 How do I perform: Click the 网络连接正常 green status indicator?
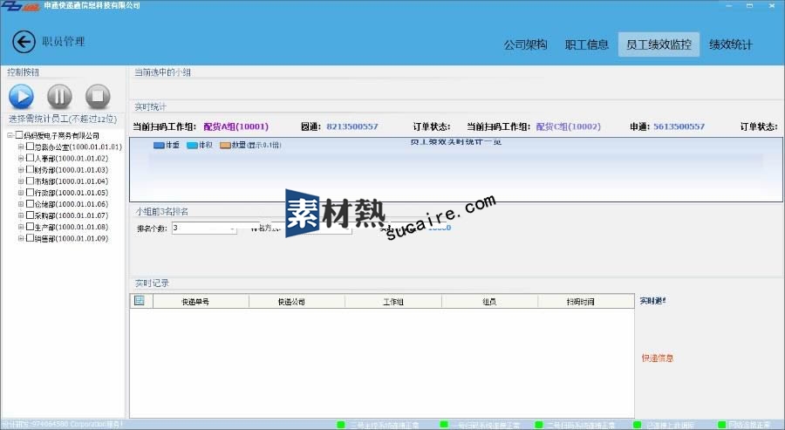pyautogui.click(x=722, y=425)
